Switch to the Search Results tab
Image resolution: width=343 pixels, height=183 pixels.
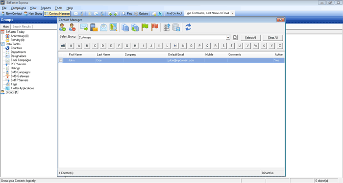coord(22,26)
